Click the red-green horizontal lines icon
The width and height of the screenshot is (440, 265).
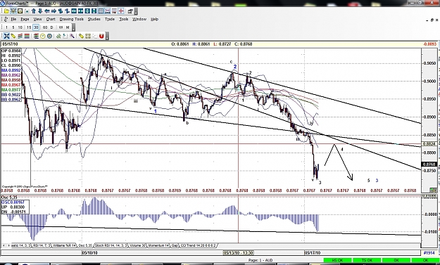coord(27,36)
